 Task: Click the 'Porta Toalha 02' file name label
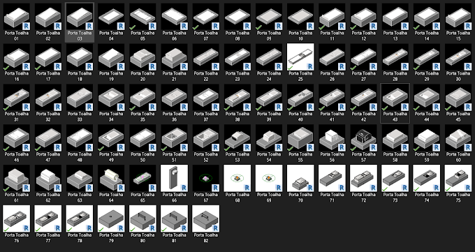point(48,36)
